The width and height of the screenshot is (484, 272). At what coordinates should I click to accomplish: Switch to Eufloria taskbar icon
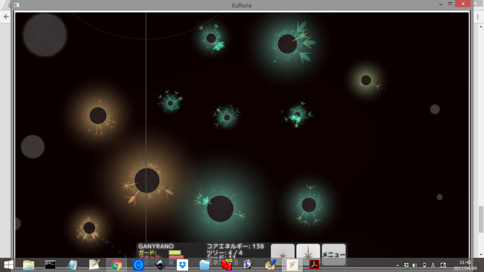pos(292,265)
